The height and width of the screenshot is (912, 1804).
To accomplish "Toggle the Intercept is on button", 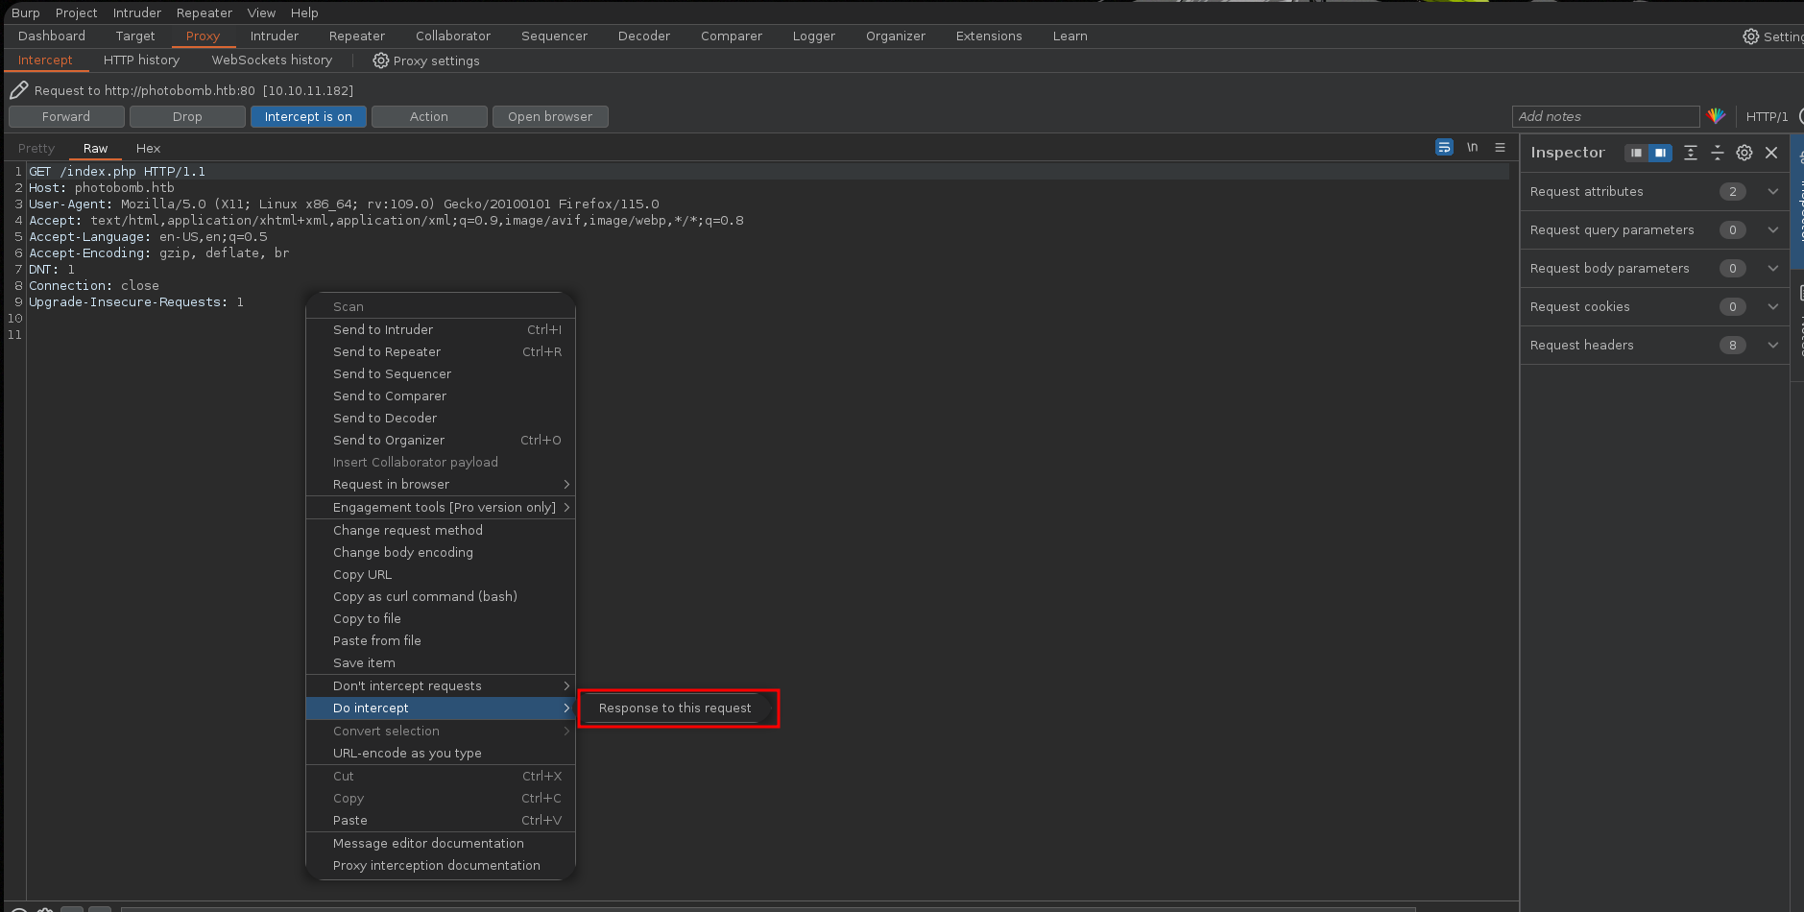I will coord(308,116).
